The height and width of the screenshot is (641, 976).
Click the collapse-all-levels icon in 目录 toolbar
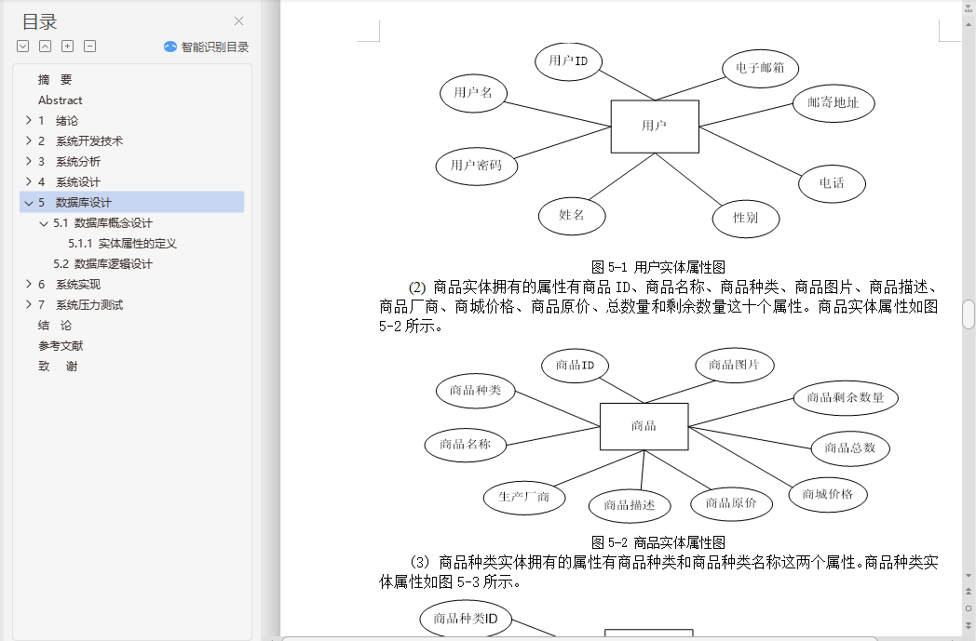(46, 46)
